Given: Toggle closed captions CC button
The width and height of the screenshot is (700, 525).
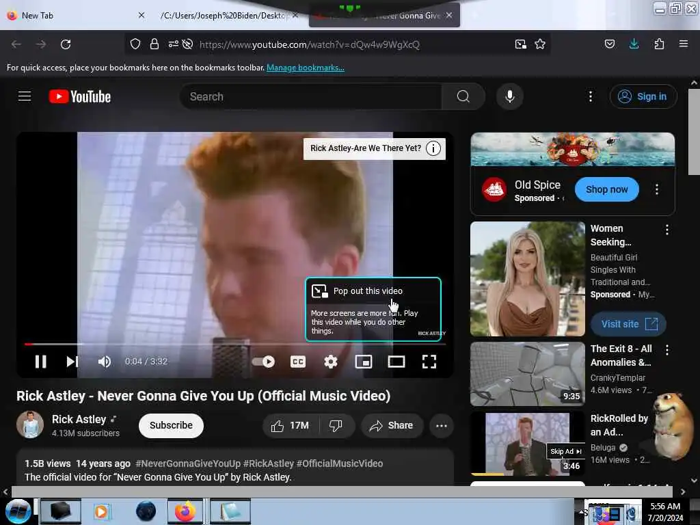Looking at the screenshot, I should click(298, 362).
